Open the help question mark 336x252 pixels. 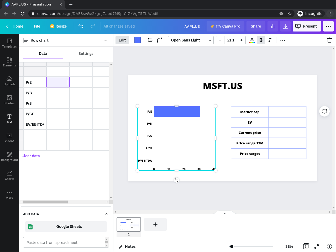point(329,246)
